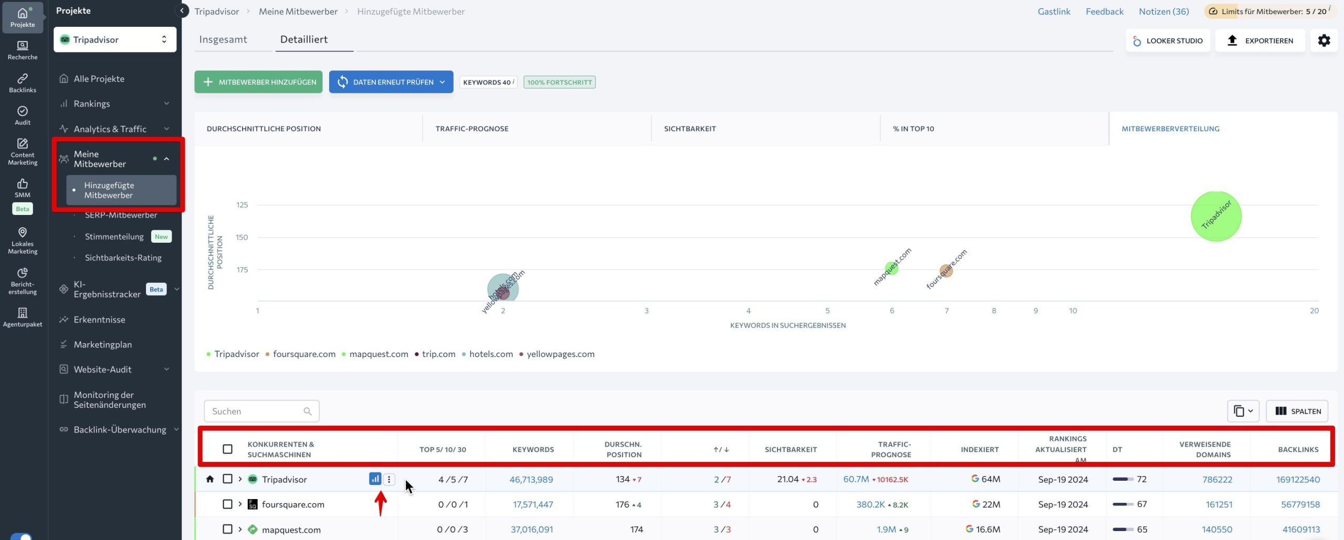Collapse the sidebar with arrow button

[x=182, y=10]
